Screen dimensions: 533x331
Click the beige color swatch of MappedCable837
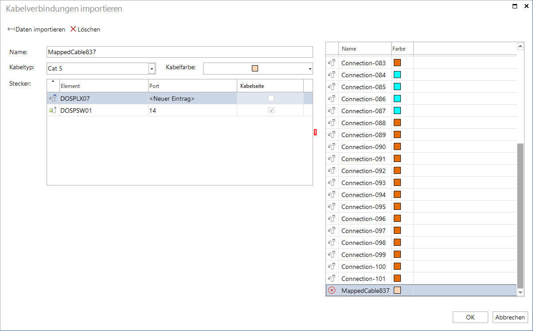[x=397, y=291]
